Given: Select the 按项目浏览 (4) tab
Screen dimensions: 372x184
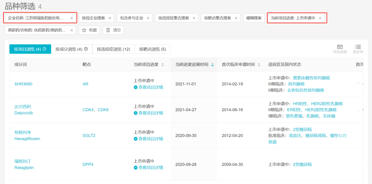Looking at the screenshot, I should [30, 49].
